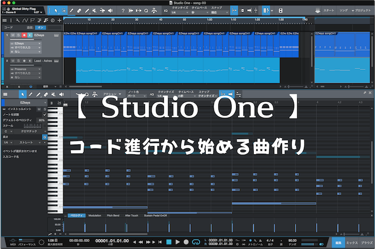Switch to the After Touch lane tab
This screenshot has width=375, height=249.
click(x=132, y=215)
